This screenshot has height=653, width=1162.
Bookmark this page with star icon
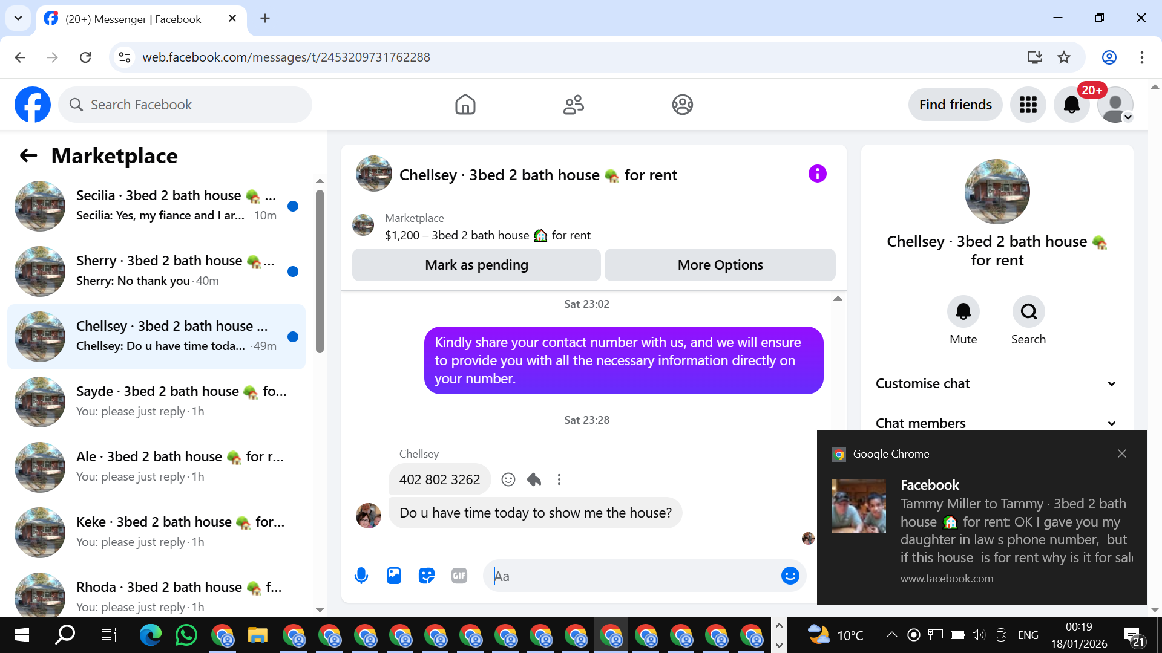point(1064,57)
